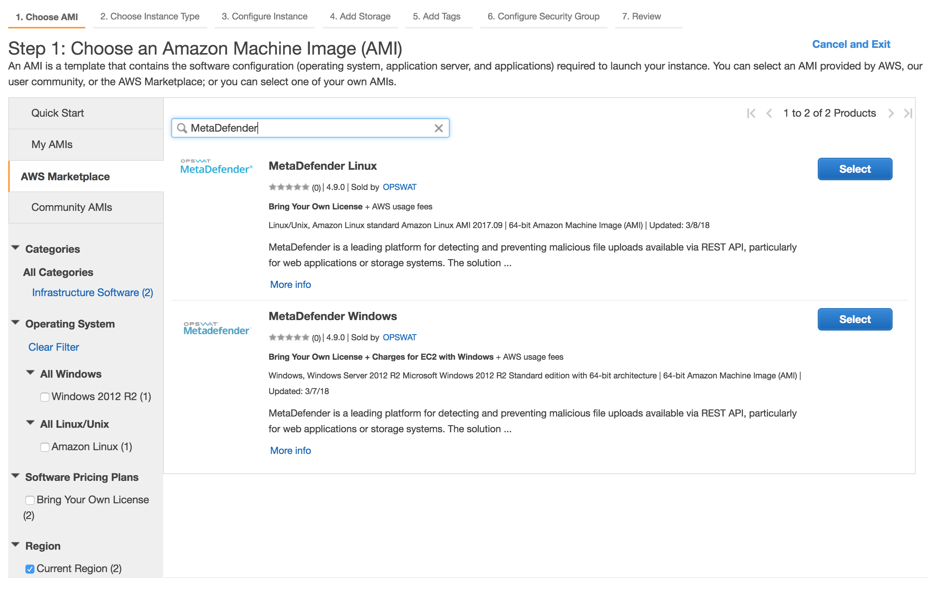Viewport: 930px width, 605px height.
Task: Open More info for MetaDefender Linux
Action: (291, 285)
